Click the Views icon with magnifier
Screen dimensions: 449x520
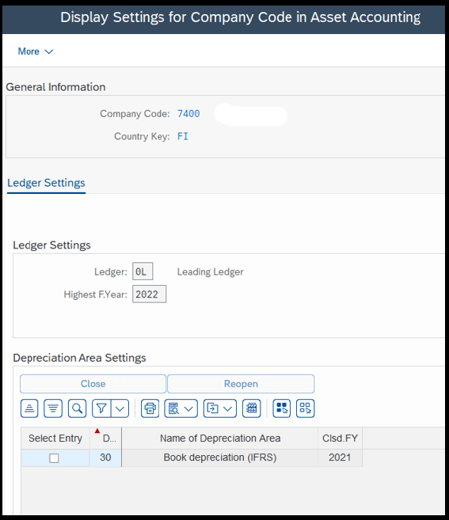pos(173,408)
